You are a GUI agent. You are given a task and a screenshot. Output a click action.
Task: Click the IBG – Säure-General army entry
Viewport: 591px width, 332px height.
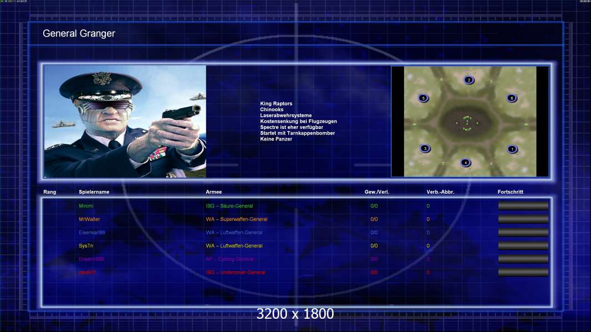[229, 206]
